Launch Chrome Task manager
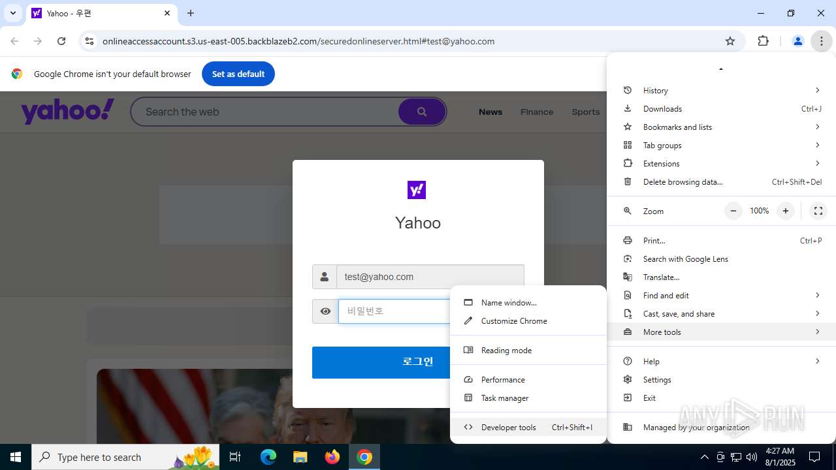Viewport: 836px width, 470px height. pyautogui.click(x=528, y=398)
